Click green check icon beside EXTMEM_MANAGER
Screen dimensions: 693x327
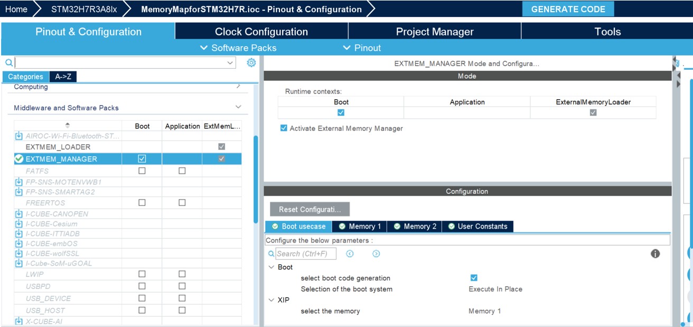(x=19, y=158)
